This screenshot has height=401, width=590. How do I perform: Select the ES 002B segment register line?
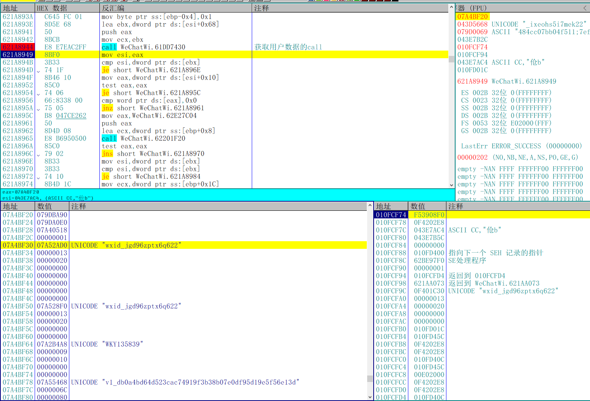506,93
